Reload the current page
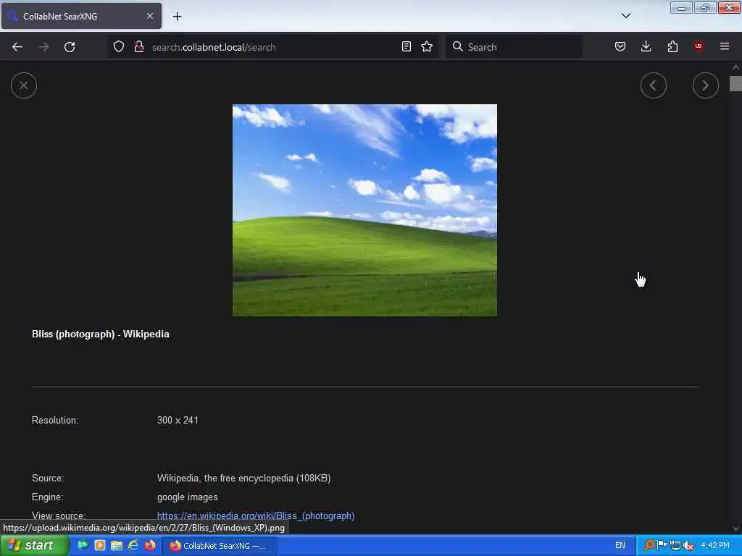This screenshot has width=742, height=556. [x=70, y=47]
